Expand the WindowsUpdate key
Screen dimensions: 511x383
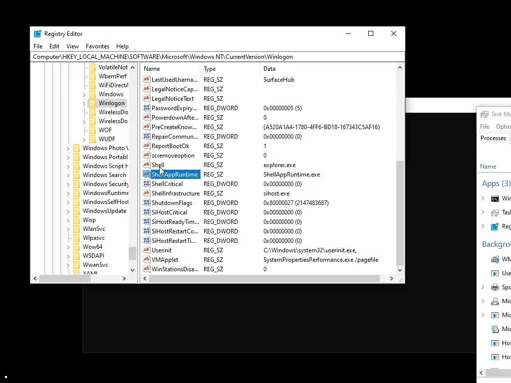pos(68,211)
